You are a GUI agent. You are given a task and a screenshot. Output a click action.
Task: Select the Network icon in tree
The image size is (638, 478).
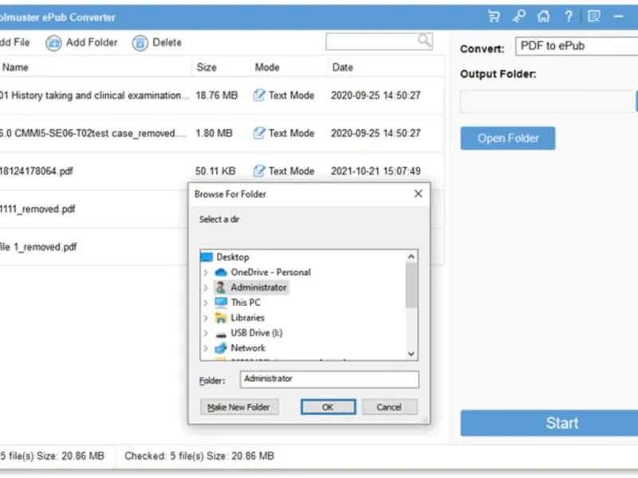(x=221, y=348)
